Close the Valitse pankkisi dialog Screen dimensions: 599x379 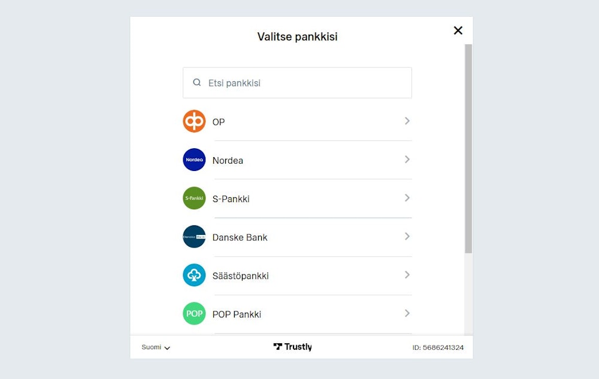point(458,30)
